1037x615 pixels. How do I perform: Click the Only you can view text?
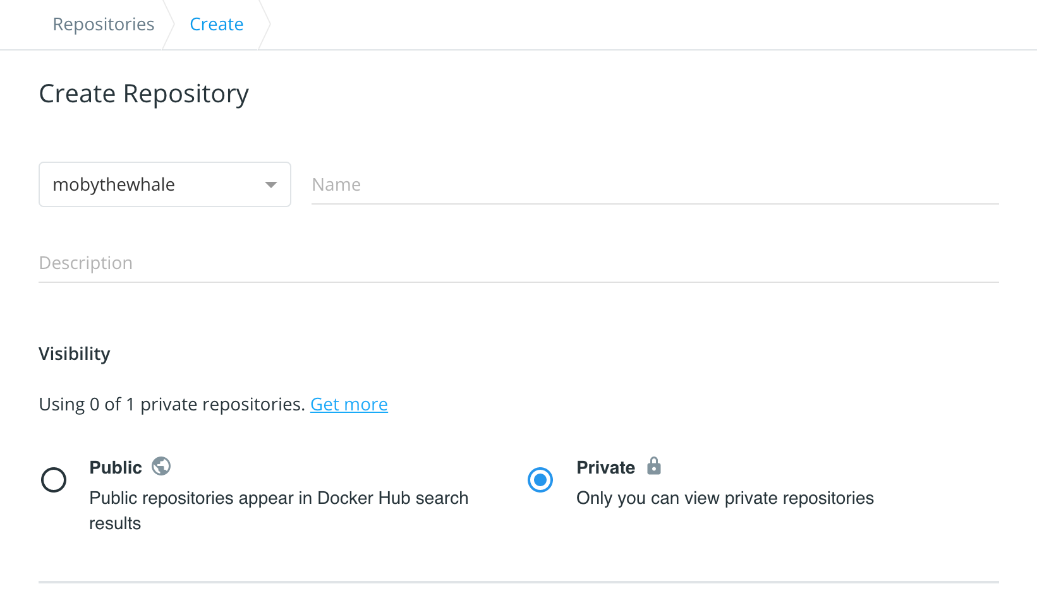tap(724, 498)
